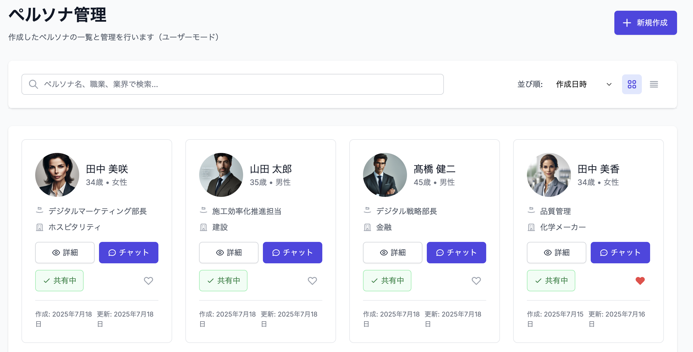Toggle 共有中 sharing for 山田 太郎
The height and width of the screenshot is (352, 693).
223,281
